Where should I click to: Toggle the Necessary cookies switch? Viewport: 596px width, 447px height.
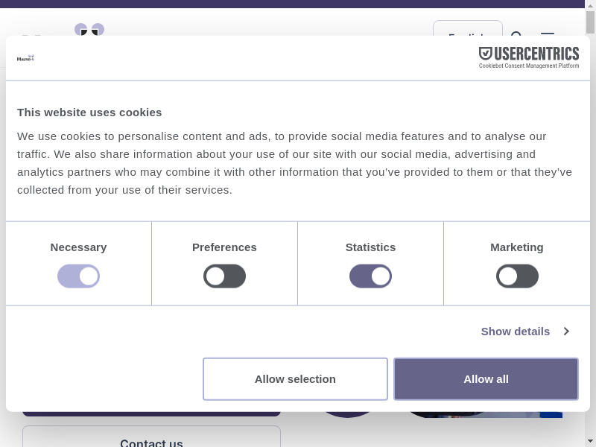[x=78, y=276]
